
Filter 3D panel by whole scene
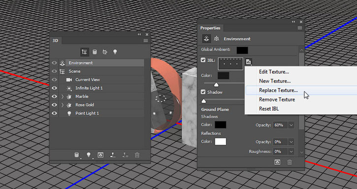(85, 52)
